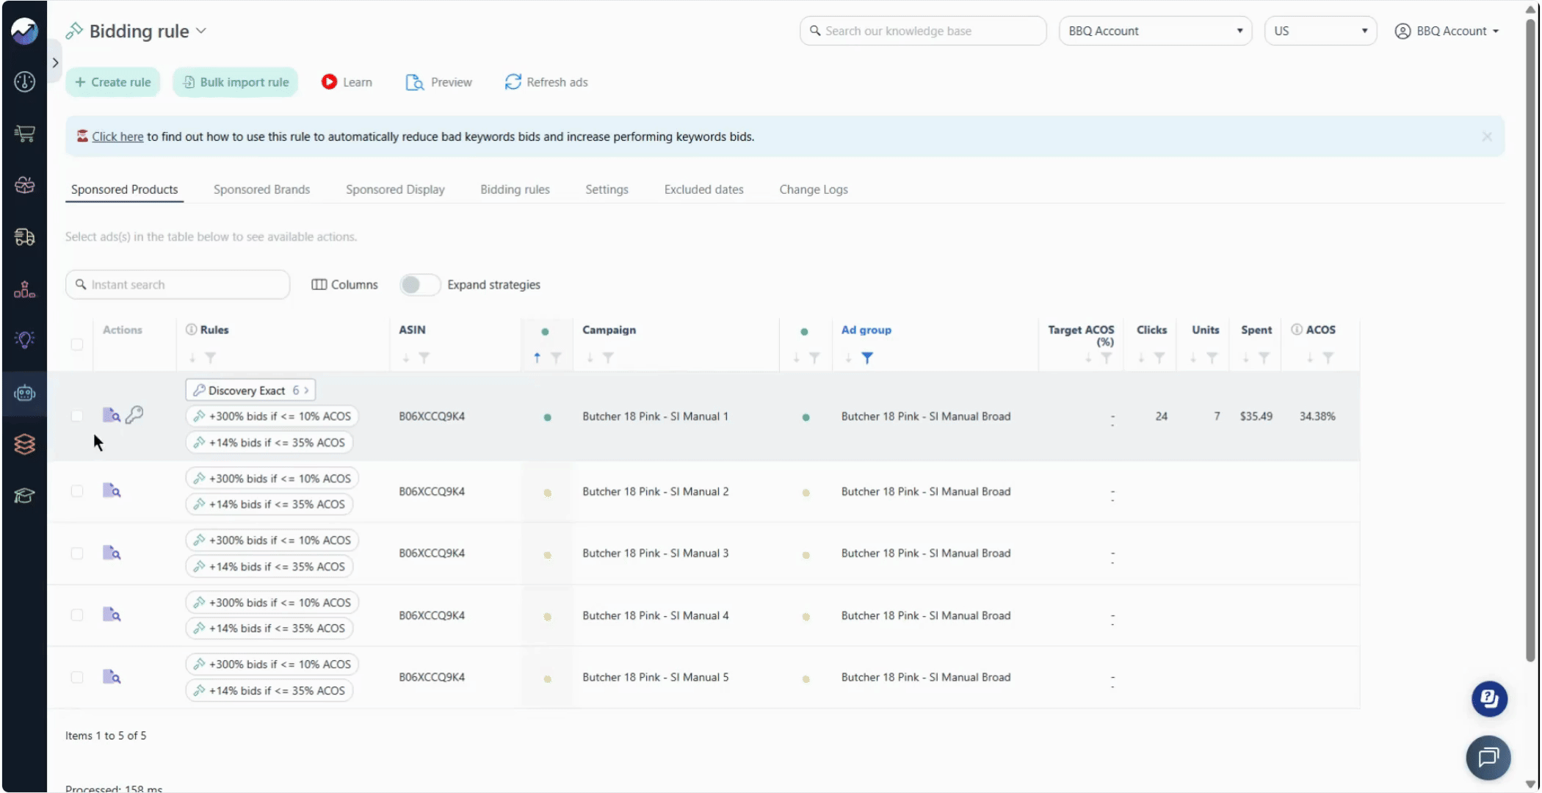Click preview icon for SI Manual 5 row
This screenshot has width=1542, height=793.
click(112, 677)
